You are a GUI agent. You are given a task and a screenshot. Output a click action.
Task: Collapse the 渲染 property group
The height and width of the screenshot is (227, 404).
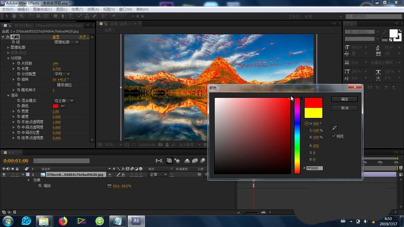[x=8, y=95]
